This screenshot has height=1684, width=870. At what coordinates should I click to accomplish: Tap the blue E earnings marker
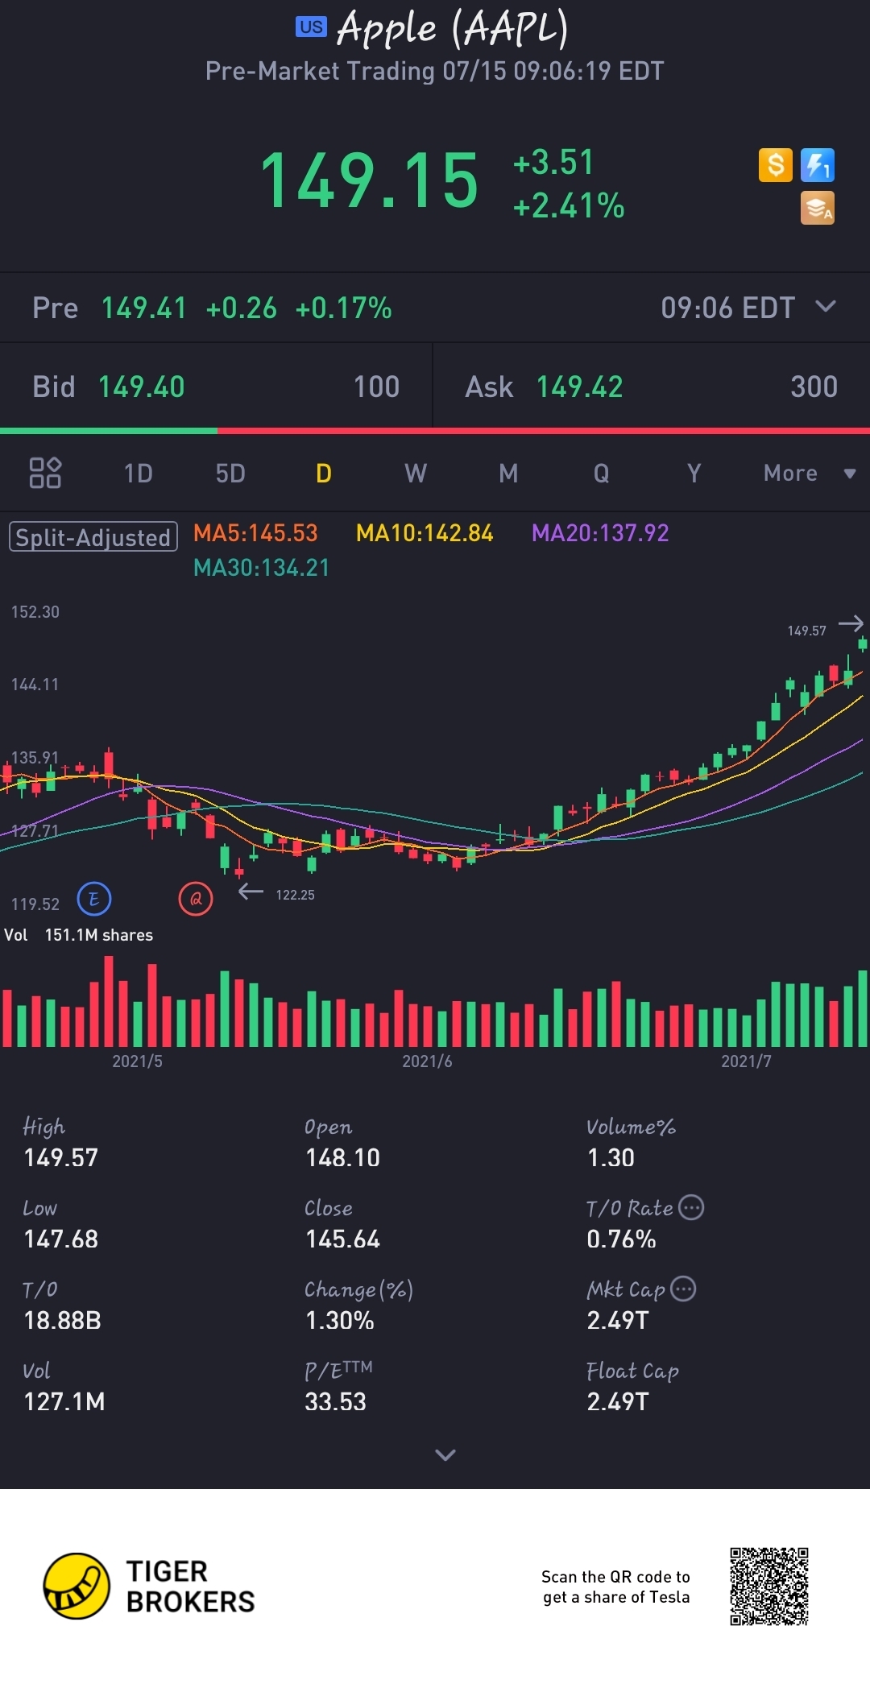[94, 899]
